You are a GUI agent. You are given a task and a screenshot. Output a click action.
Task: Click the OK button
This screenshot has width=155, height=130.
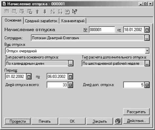(x=72, y=121)
